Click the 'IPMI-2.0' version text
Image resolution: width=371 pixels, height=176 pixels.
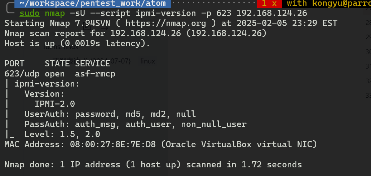point(55,104)
